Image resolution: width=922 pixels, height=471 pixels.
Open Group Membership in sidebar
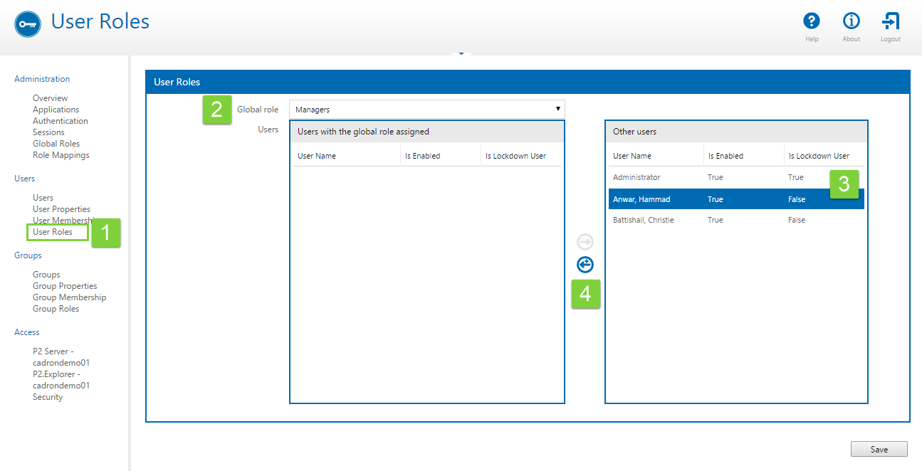pyautogui.click(x=69, y=297)
